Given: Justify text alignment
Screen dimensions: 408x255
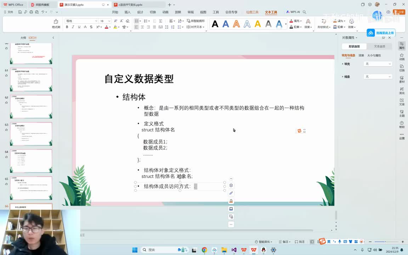Looking at the screenshot, I should [x=154, y=27].
